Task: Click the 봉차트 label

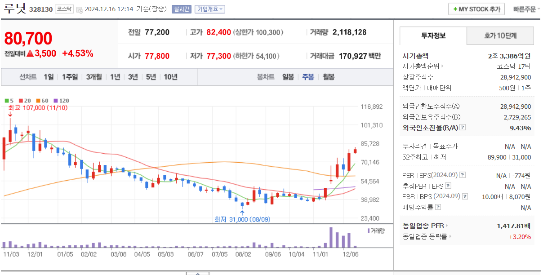Action: [x=266, y=77]
